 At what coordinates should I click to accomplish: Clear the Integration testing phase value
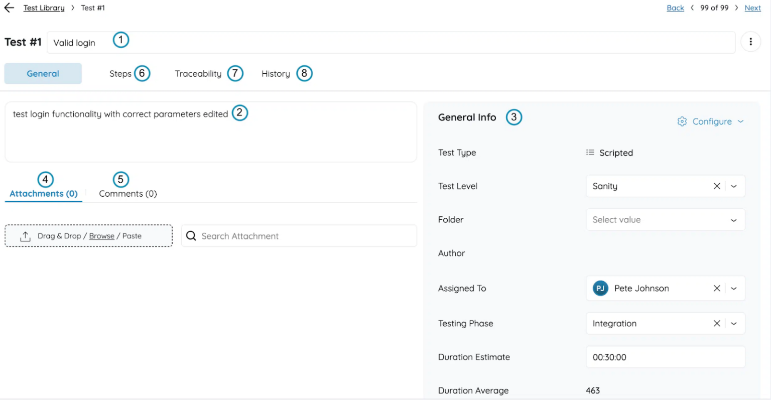717,324
